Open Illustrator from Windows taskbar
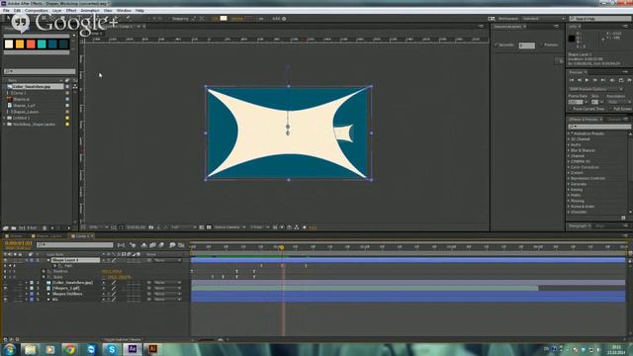 [x=152, y=349]
